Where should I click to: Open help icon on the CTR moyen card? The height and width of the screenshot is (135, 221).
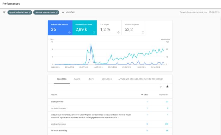(118, 33)
